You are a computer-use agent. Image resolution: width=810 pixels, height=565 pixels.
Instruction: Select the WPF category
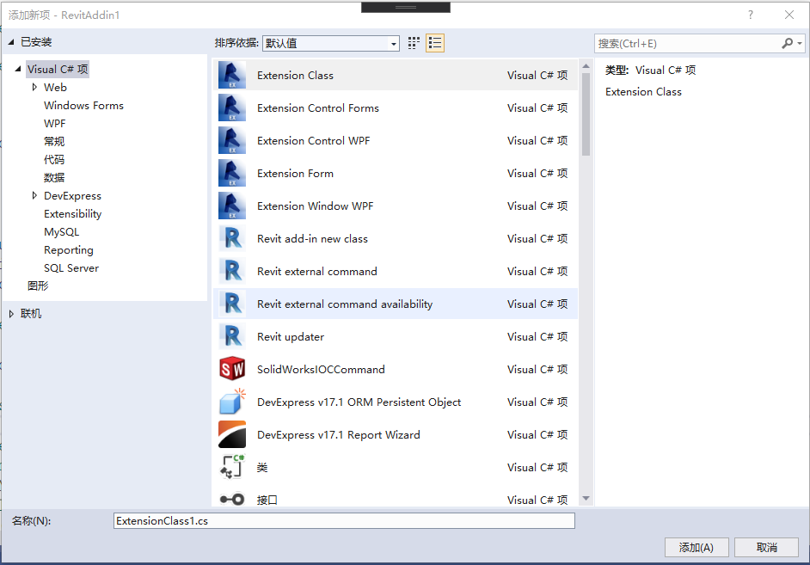pyautogui.click(x=55, y=124)
